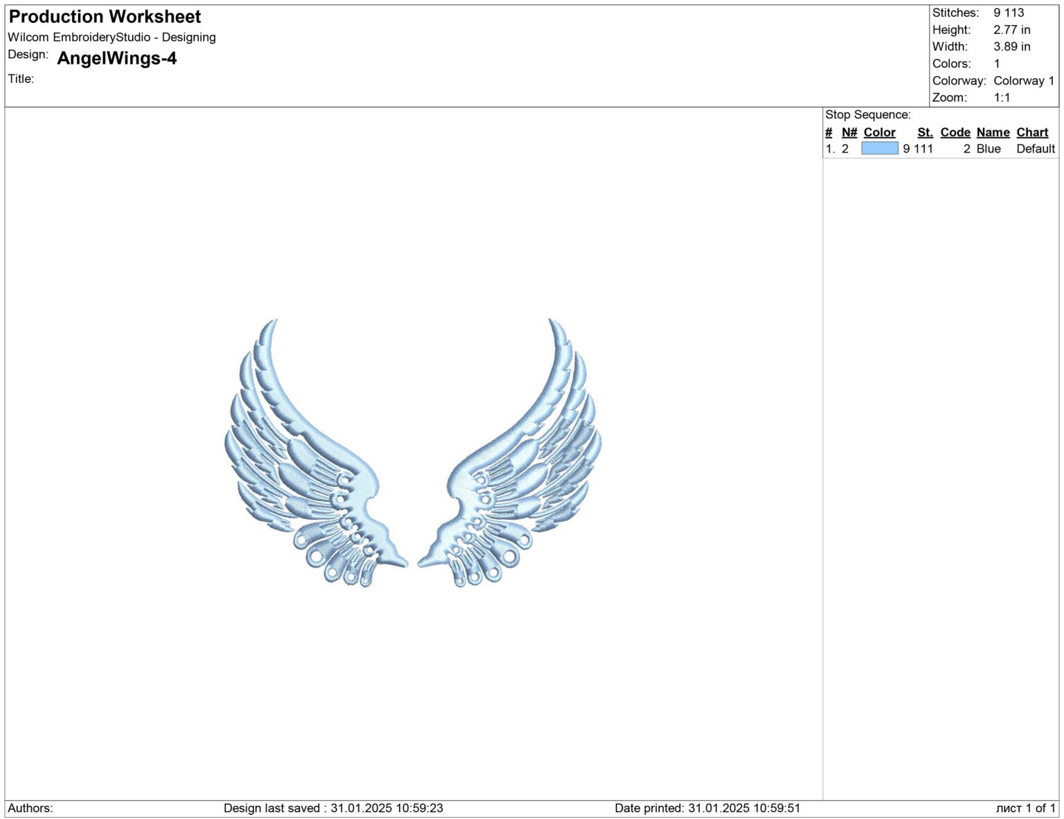Click the "St." column header

(x=925, y=132)
